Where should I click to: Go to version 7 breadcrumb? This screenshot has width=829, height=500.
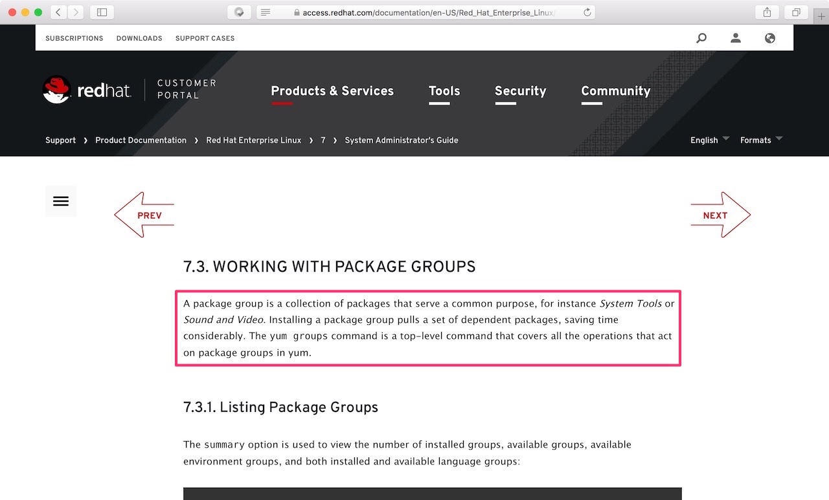tap(323, 140)
